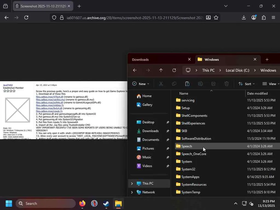Go back in Firefox browser
280x210 pixels.
[7, 17]
